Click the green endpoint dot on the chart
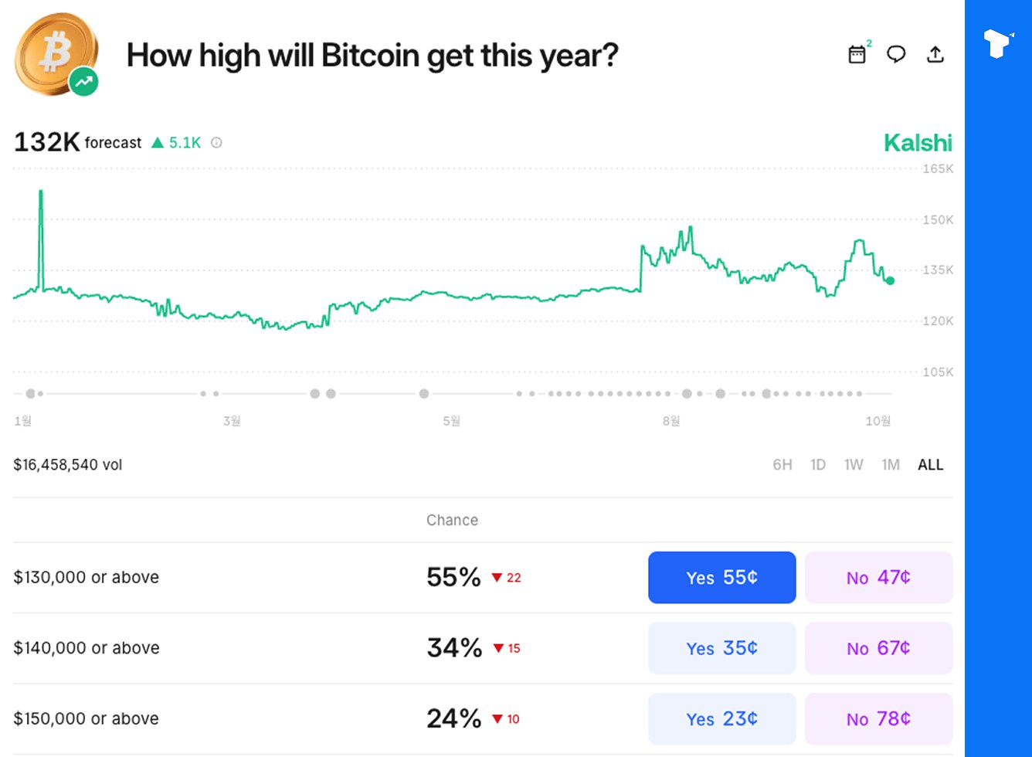The image size is (1032, 757). click(890, 280)
